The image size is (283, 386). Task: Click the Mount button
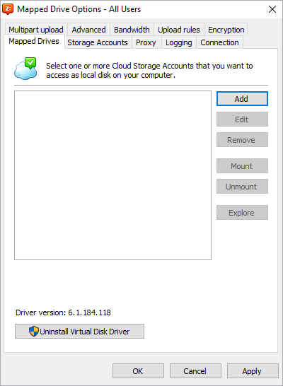[x=242, y=166]
